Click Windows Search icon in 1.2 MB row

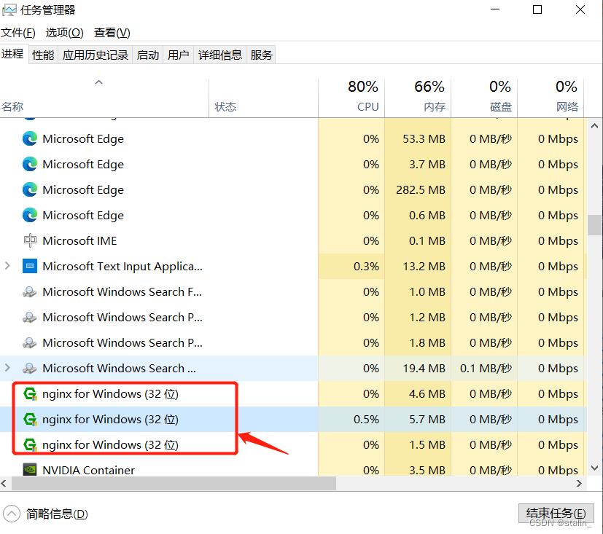[30, 318]
